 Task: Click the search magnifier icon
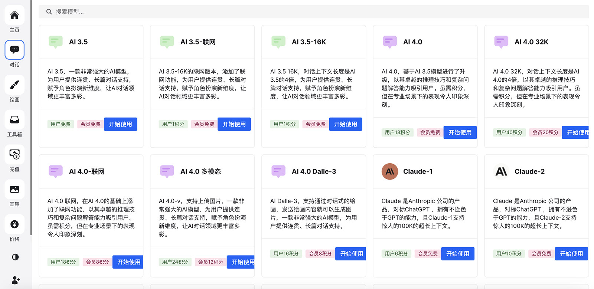pos(49,12)
